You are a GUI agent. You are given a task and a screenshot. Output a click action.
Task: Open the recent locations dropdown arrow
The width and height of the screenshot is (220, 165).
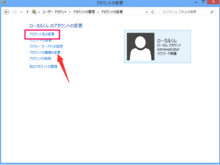pyautogui.click(x=21, y=12)
